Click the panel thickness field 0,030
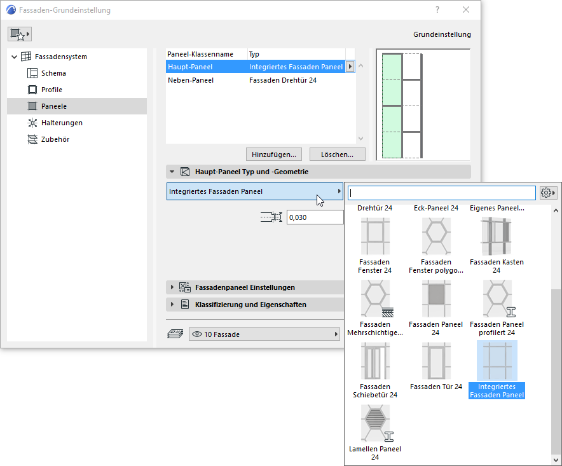Viewport: 562px width, 466px height. point(315,217)
